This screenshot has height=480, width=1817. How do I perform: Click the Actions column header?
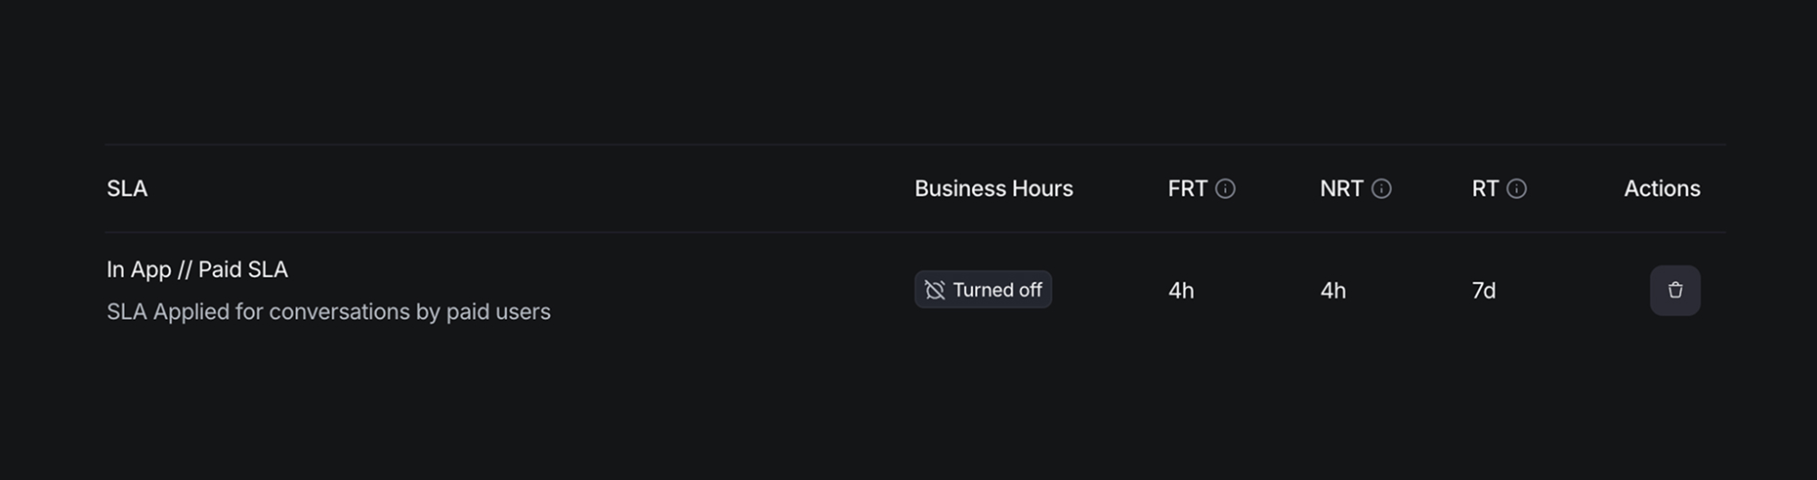tap(1662, 189)
